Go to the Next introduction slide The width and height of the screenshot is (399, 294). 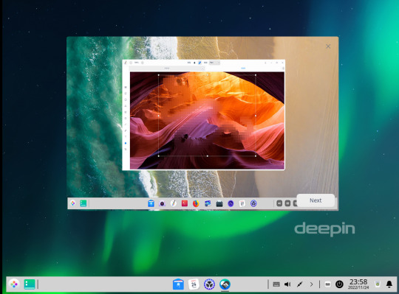pos(316,200)
